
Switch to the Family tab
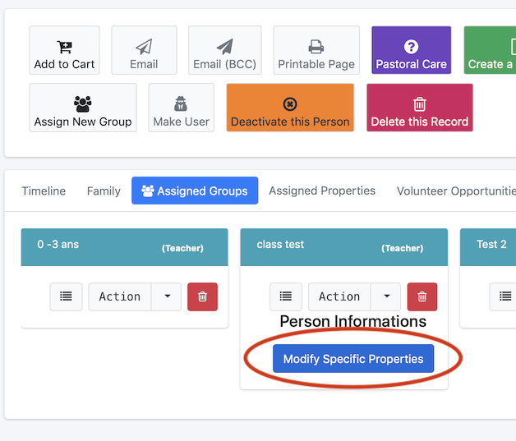coord(104,191)
